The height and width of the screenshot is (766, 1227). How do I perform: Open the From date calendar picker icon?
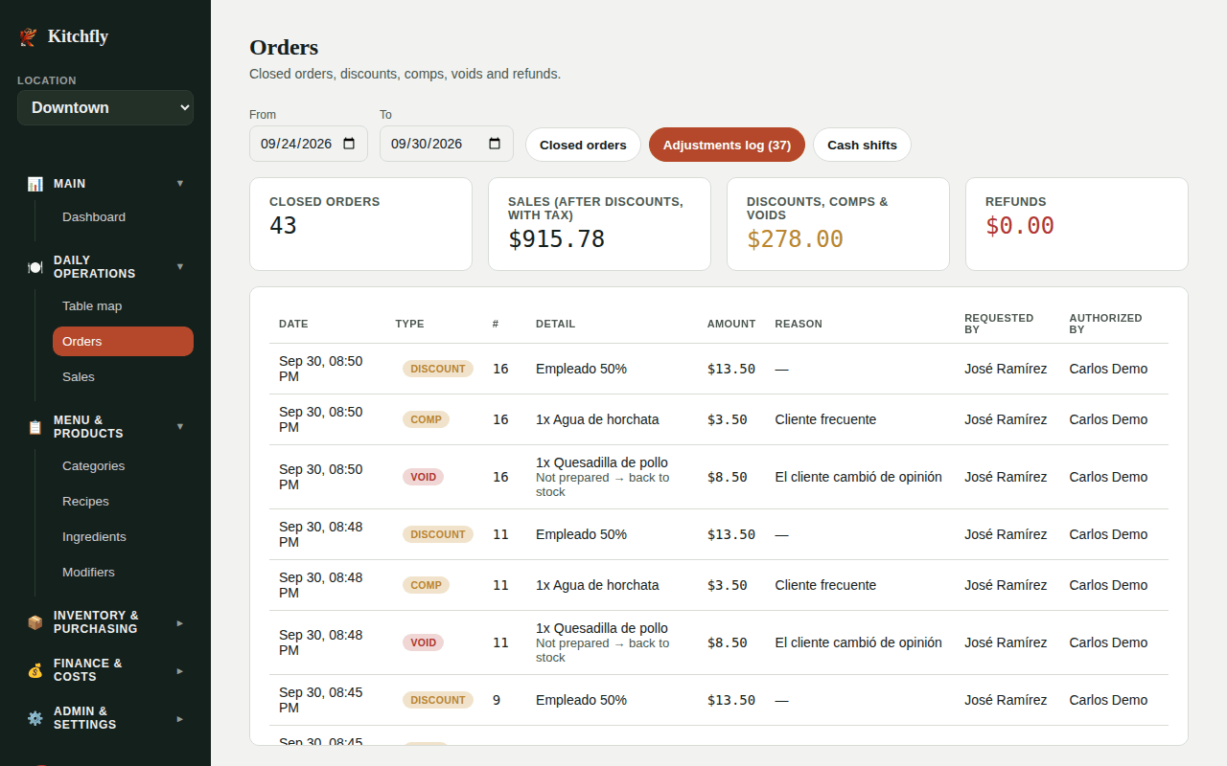coord(349,144)
